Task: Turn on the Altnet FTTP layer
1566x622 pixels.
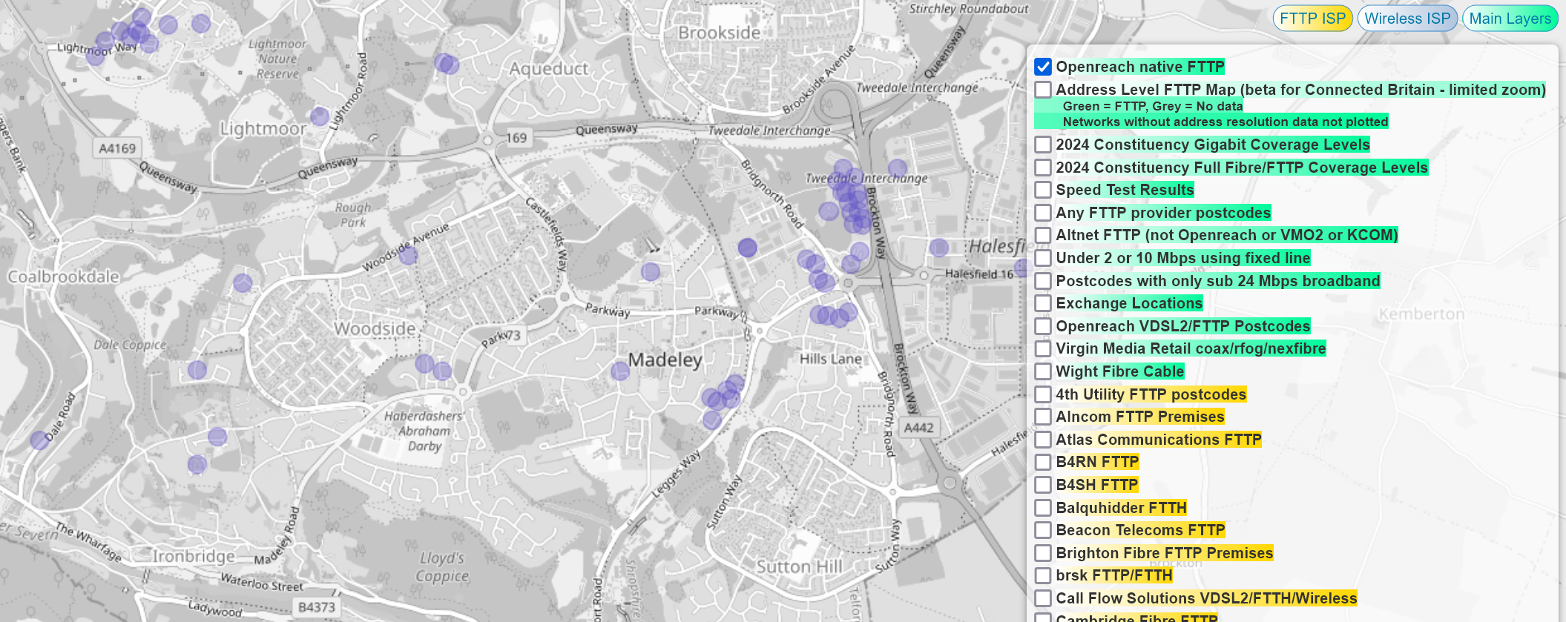Action: [x=1043, y=235]
